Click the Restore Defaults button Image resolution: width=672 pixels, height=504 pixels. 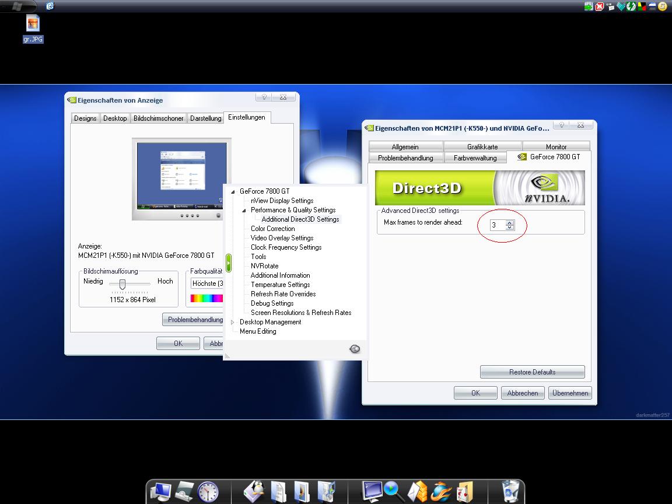pyautogui.click(x=532, y=372)
